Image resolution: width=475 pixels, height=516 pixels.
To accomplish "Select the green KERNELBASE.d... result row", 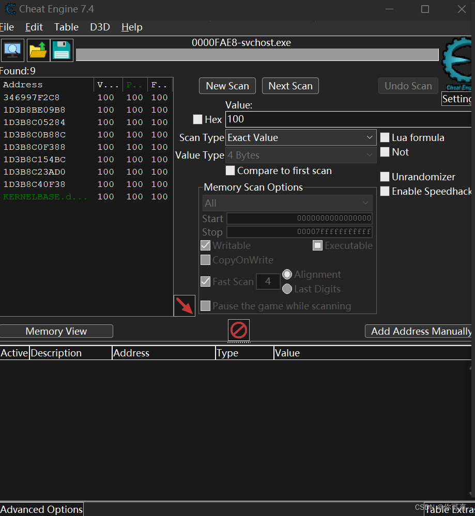I will click(86, 197).
